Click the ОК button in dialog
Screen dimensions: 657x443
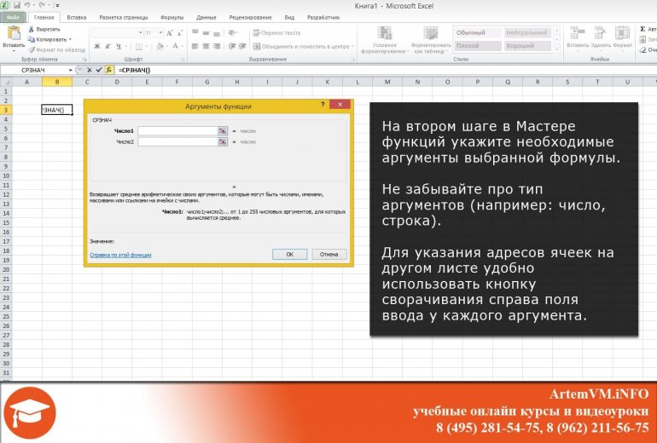289,255
